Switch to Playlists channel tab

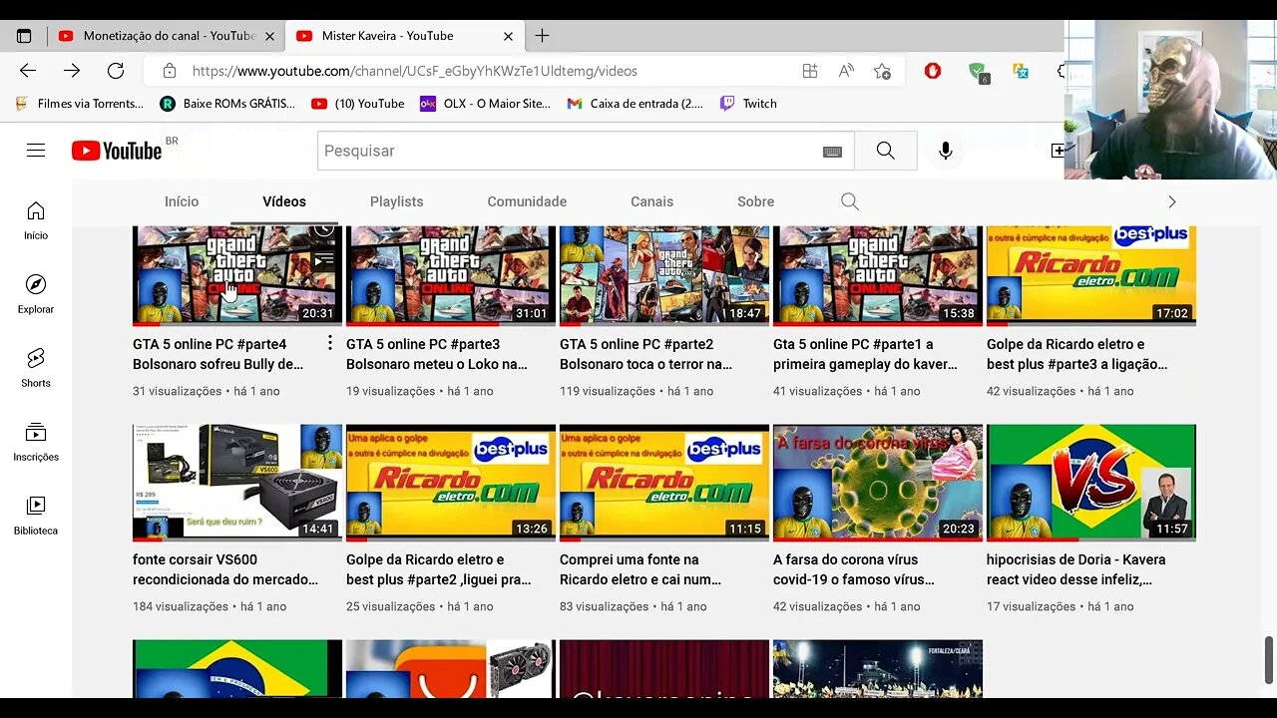(397, 201)
